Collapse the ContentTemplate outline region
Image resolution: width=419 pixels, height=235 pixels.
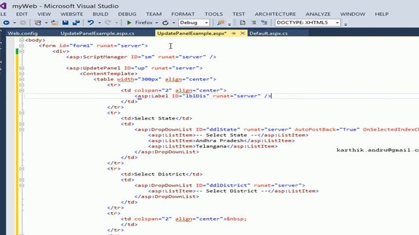[x=22, y=74]
